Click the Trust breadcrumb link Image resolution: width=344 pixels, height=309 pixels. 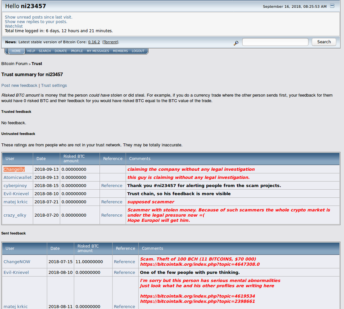37,64
